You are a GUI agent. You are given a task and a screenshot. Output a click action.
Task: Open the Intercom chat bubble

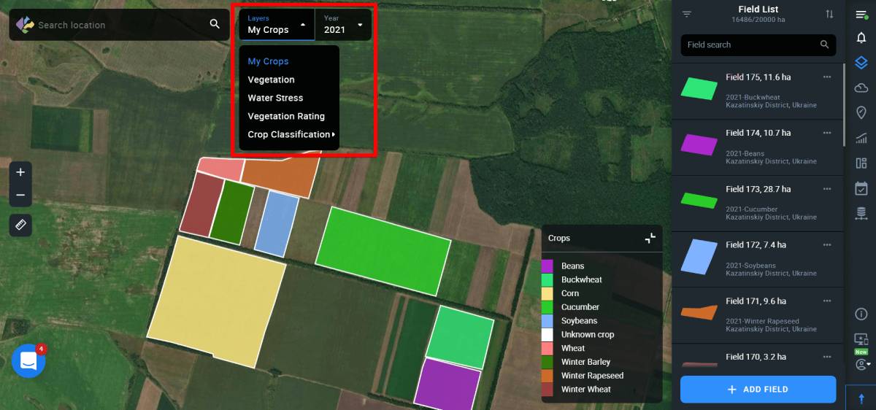tap(28, 360)
